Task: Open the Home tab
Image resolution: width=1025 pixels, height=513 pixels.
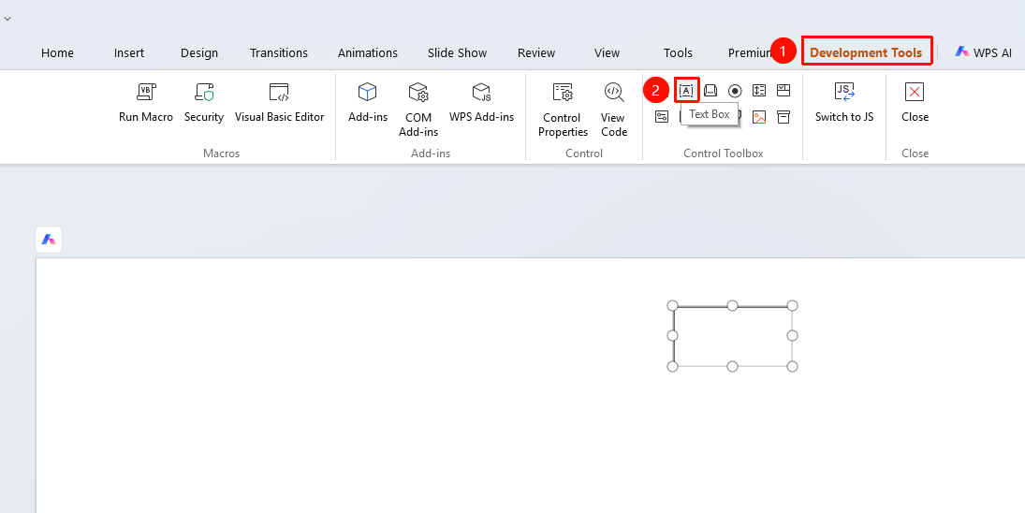Action: (x=57, y=53)
